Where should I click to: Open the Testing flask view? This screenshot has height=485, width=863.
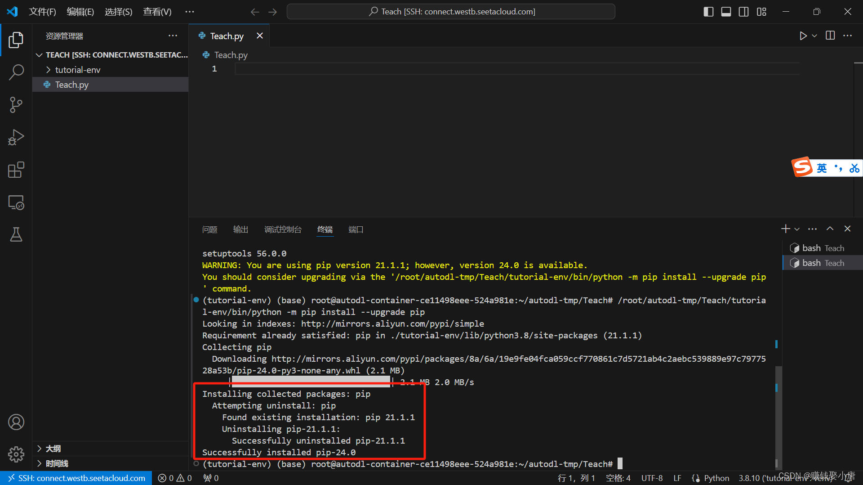click(x=16, y=234)
